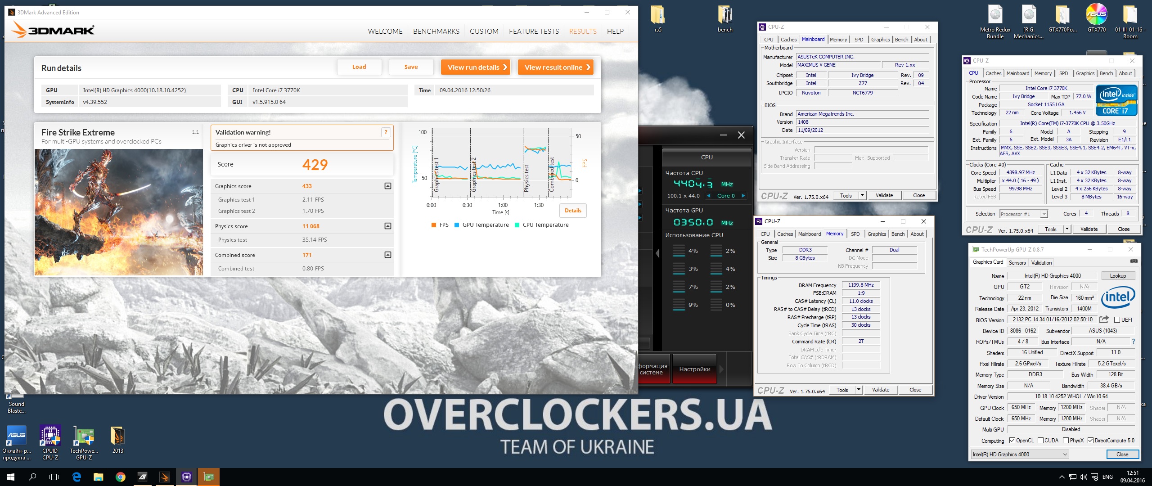Screen dimensions: 1152x486
Task: Open ASUS online product registration shortcut
Action: point(16,443)
